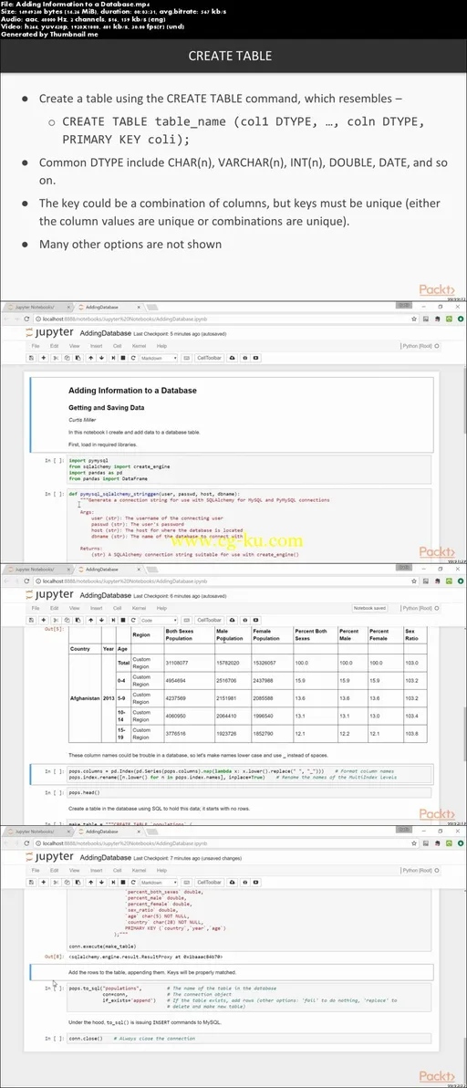Viewport: 467px width, 1088px height.
Task: Select 'Adding Information to a Database' heading
Action: 132,391
